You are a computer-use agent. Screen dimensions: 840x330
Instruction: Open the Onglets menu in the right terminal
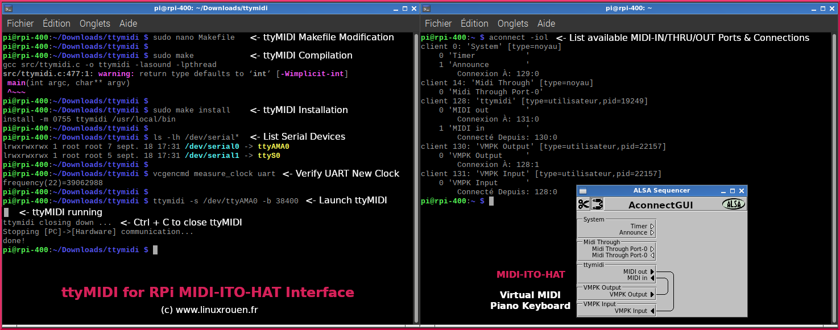513,23
